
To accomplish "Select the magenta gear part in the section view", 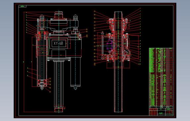I will 110,45.
